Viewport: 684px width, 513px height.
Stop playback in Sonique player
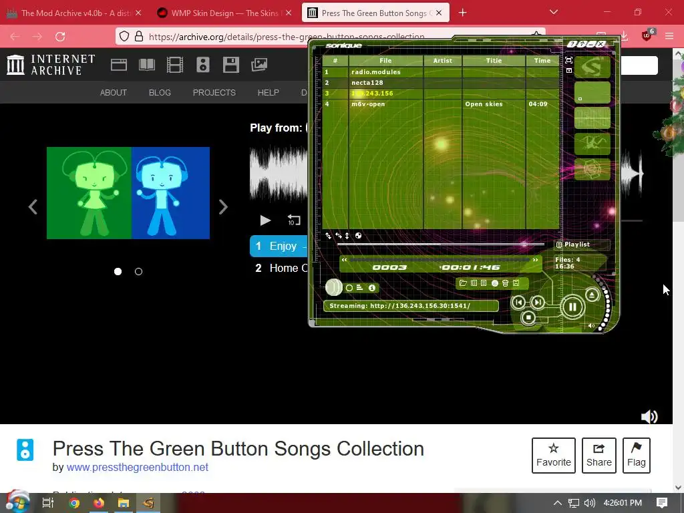point(528,317)
